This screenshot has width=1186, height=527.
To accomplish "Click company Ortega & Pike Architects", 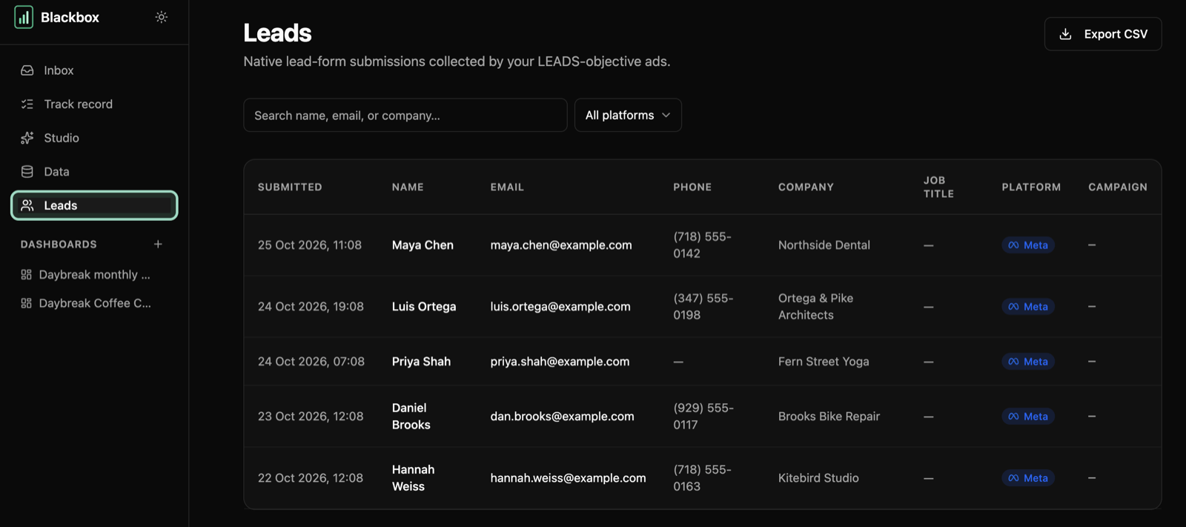I will pos(815,306).
